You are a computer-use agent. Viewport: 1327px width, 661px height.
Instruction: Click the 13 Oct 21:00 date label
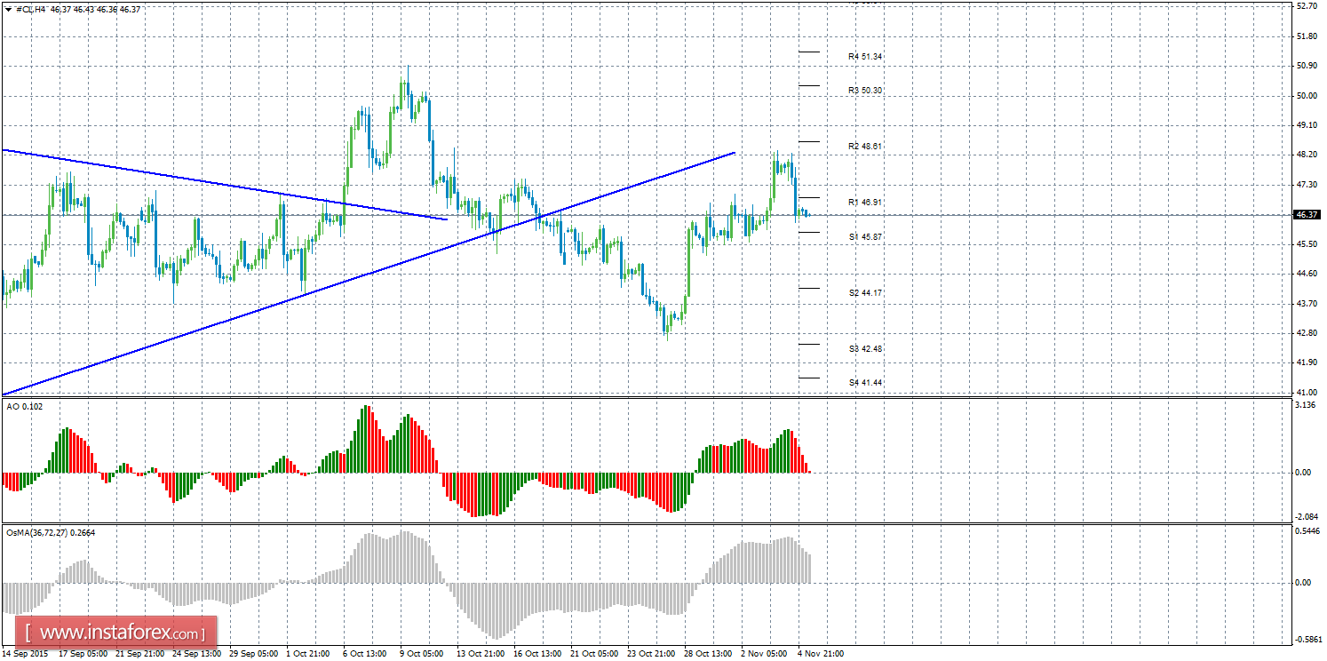[x=481, y=654]
